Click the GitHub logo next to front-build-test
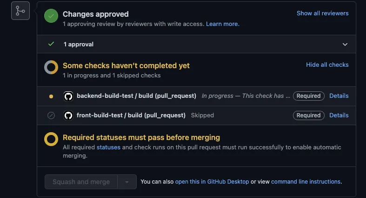366x198 pixels. pyautogui.click(x=68, y=115)
